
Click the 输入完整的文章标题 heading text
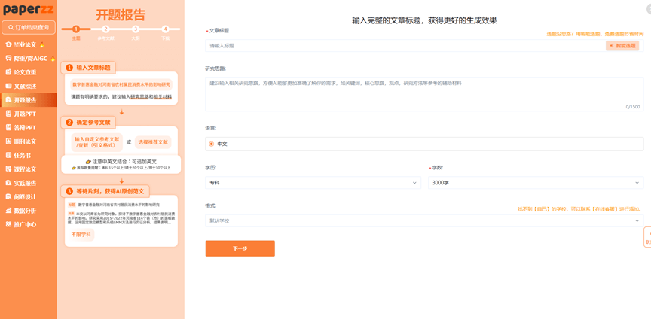tap(424, 20)
